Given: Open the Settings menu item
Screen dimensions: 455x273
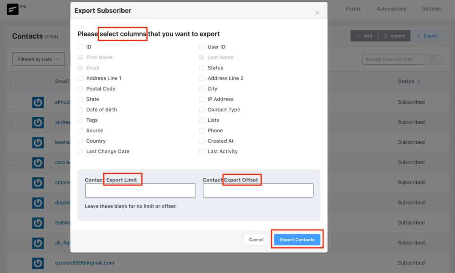Looking at the screenshot, I should [431, 9].
